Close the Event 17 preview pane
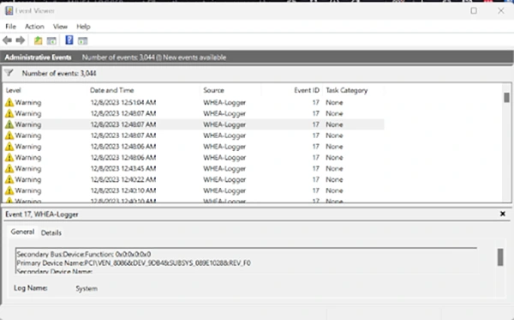The width and height of the screenshot is (514, 320). (503, 214)
